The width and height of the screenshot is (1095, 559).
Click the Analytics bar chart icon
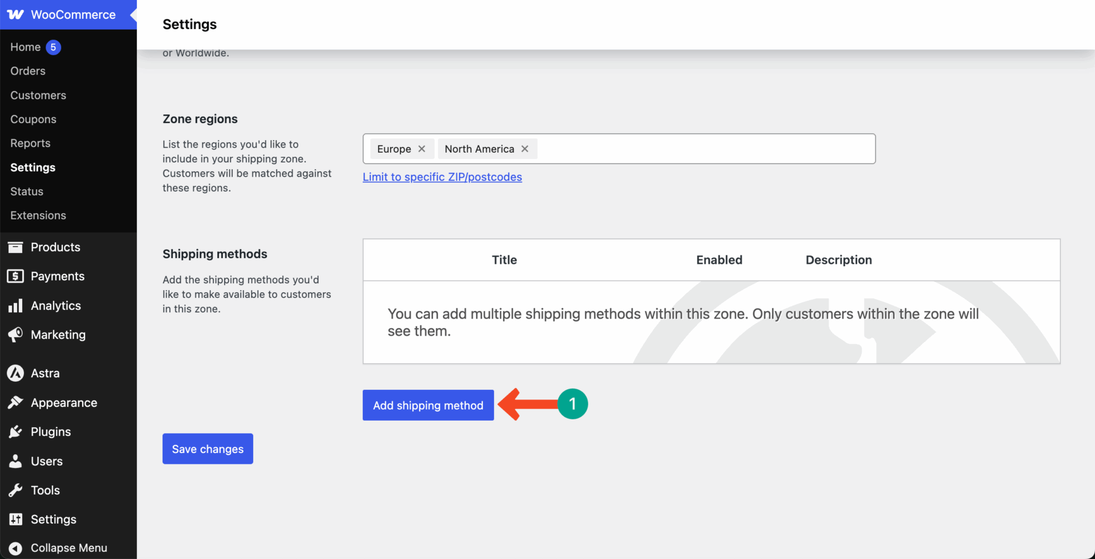[x=15, y=306]
